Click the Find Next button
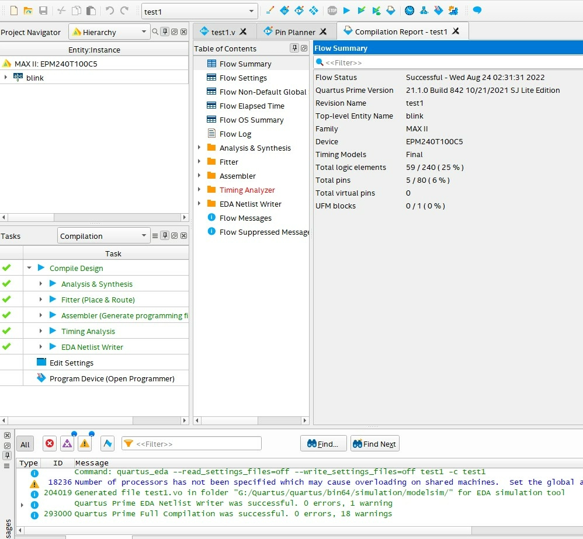583x539 pixels. pyautogui.click(x=375, y=443)
